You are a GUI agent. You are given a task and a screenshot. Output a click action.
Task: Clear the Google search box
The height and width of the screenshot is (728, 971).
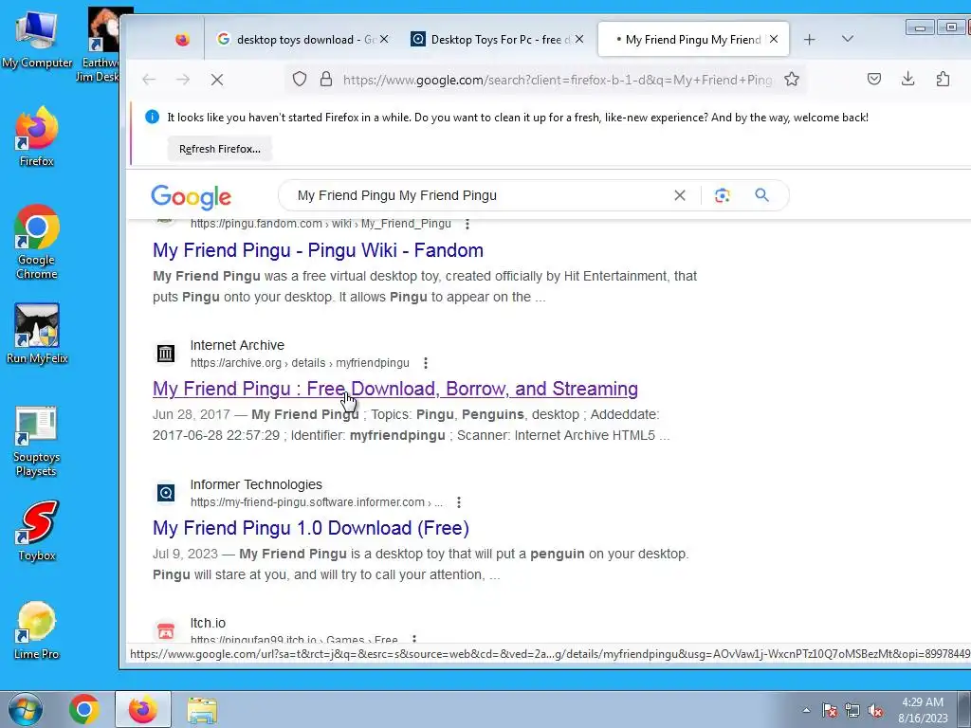tap(679, 195)
